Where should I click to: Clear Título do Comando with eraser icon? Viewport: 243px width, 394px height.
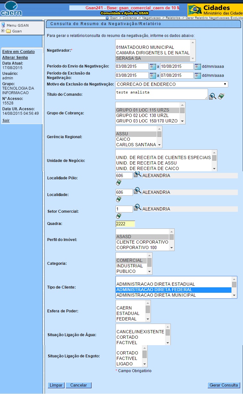point(221,96)
